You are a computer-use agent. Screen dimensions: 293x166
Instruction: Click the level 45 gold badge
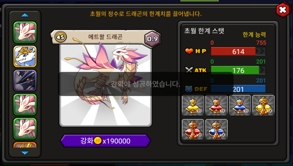point(60,37)
